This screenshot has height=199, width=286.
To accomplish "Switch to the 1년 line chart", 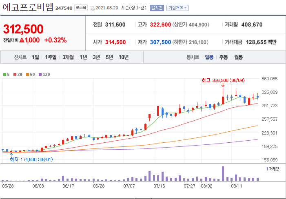I will click(x=83, y=57).
